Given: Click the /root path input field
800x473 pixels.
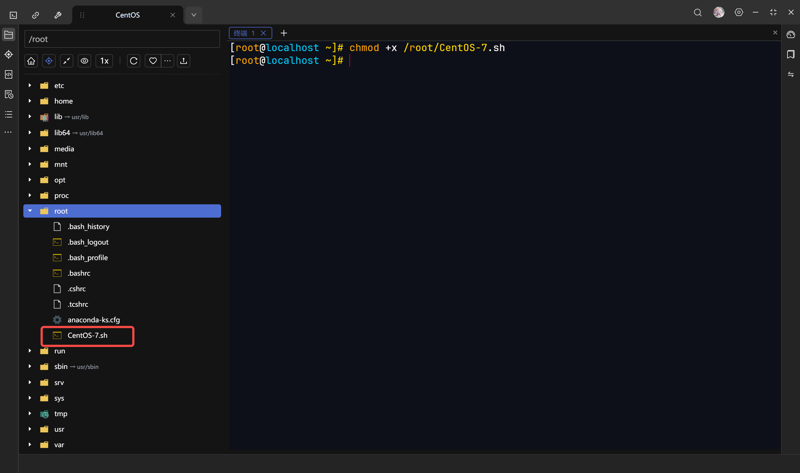Looking at the screenshot, I should [122, 39].
